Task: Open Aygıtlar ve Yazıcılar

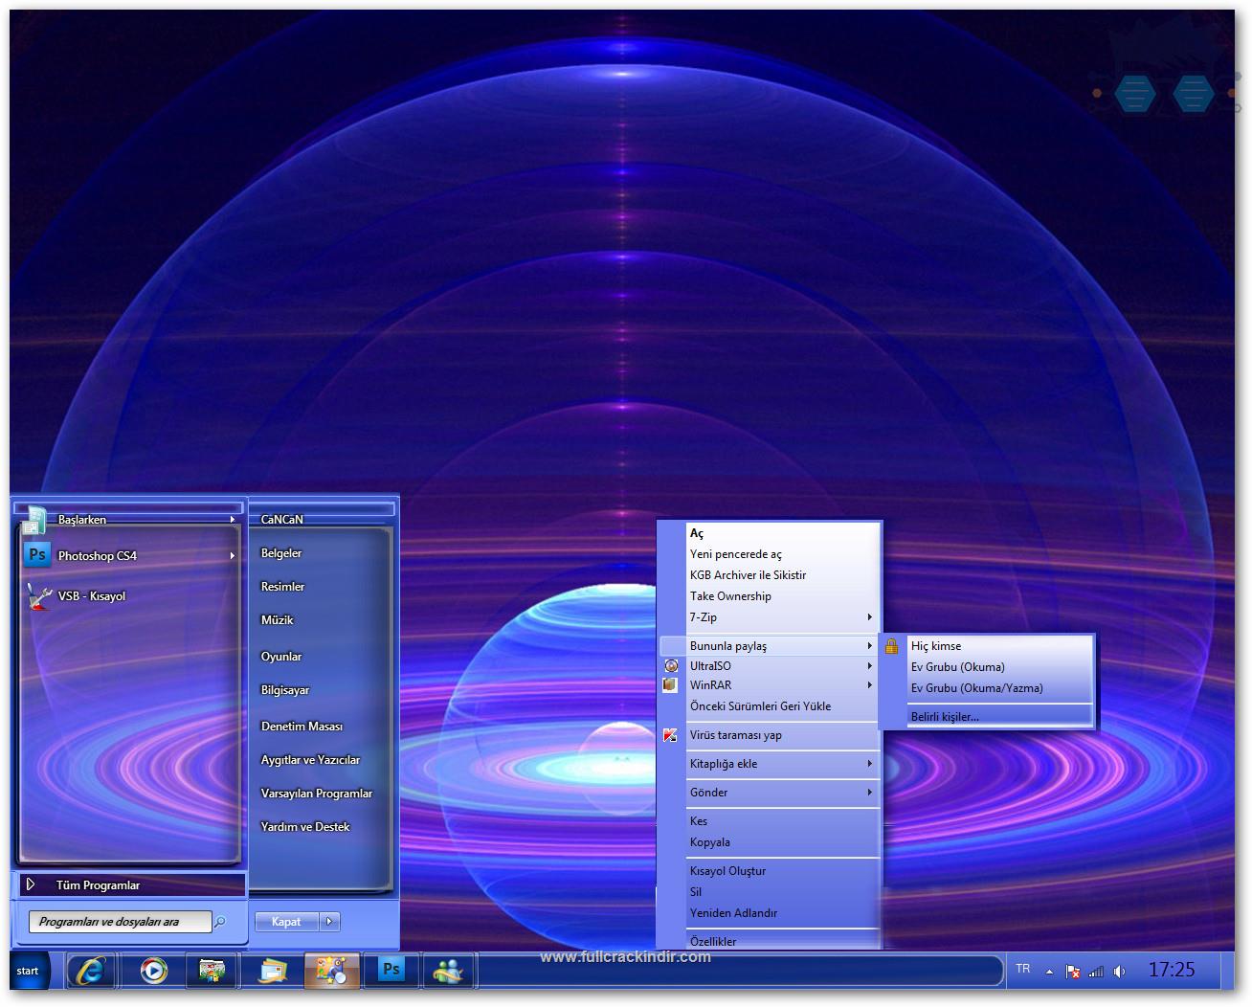Action: [310, 760]
